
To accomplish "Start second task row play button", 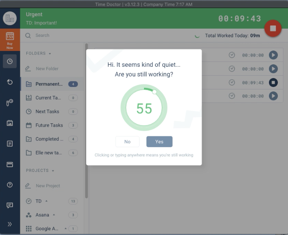I will coord(273,69).
